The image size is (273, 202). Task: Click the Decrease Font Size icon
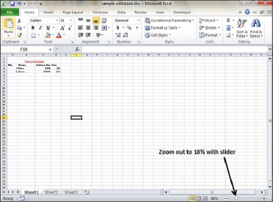click(x=70, y=28)
